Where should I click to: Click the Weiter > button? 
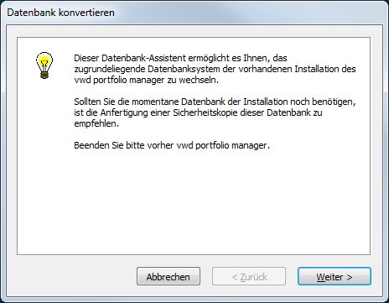(x=335, y=276)
